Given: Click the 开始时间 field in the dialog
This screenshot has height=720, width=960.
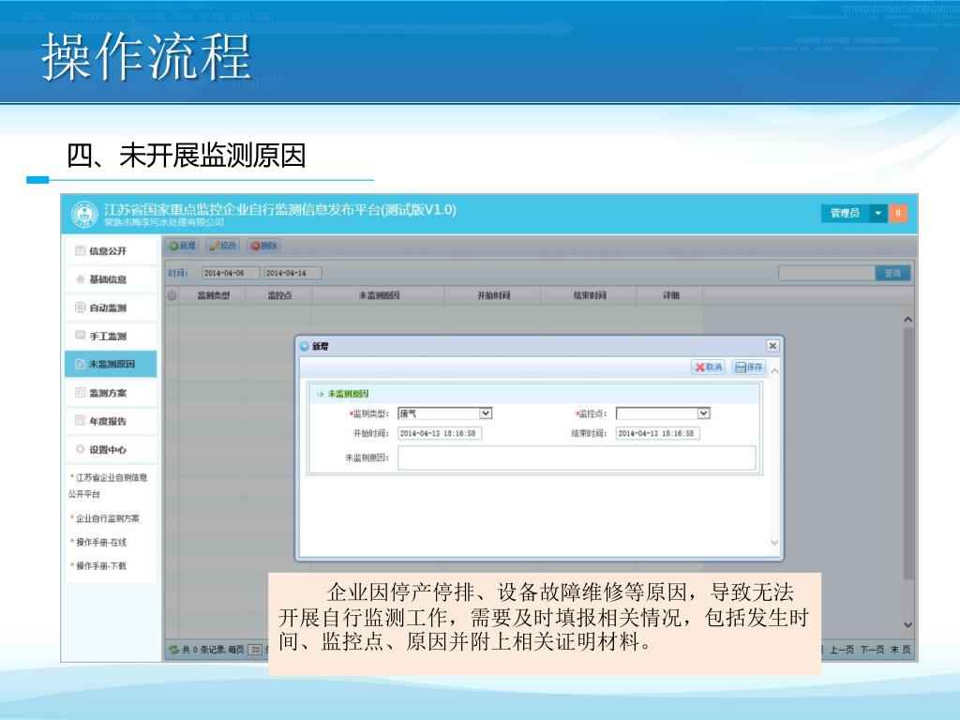Looking at the screenshot, I should point(440,433).
